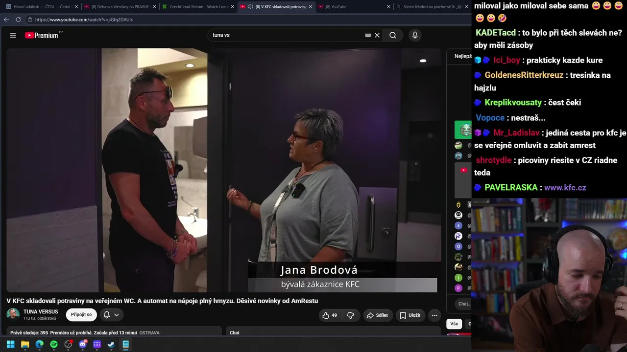Screen dimensions: 627x352
Task: Click username PAVELRASKA in stream chat
Action: (x=511, y=188)
